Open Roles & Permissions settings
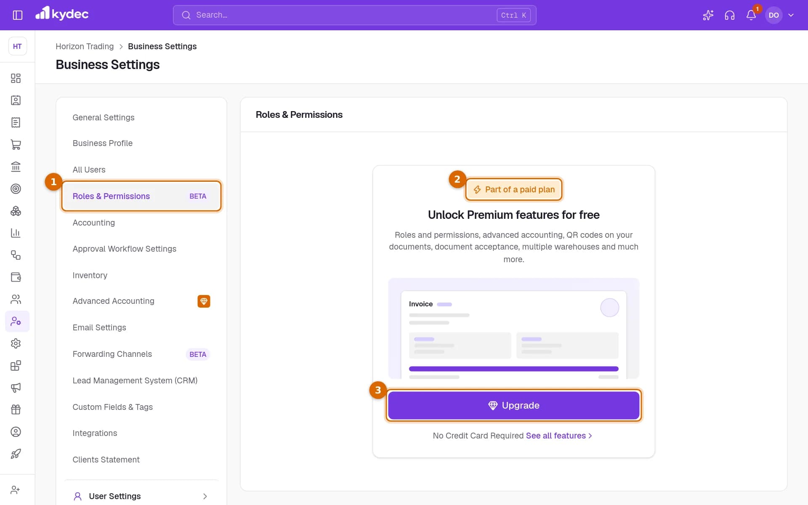 point(141,196)
